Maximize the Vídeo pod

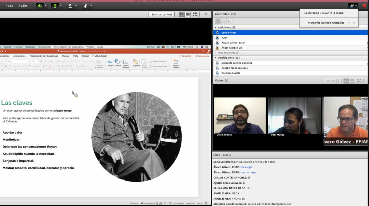coord(359,81)
